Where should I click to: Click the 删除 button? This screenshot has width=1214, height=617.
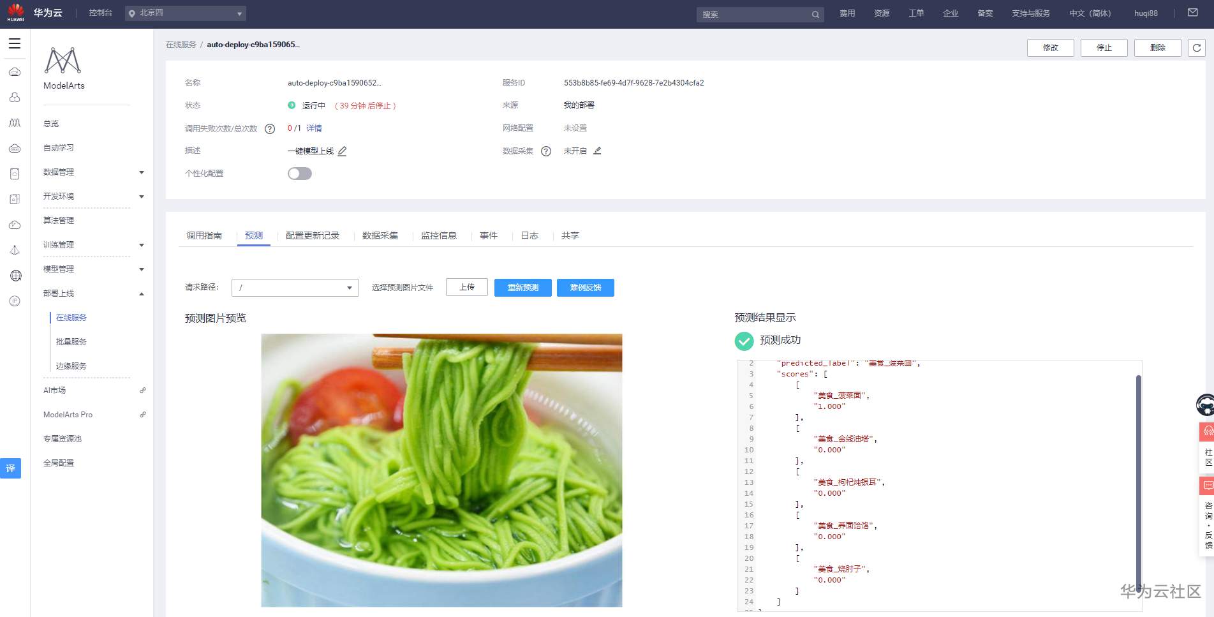tap(1158, 48)
